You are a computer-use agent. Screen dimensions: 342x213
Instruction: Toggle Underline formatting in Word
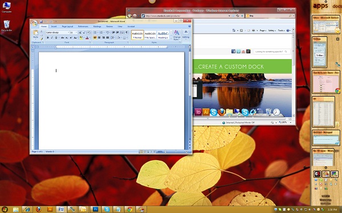(x=56, y=38)
